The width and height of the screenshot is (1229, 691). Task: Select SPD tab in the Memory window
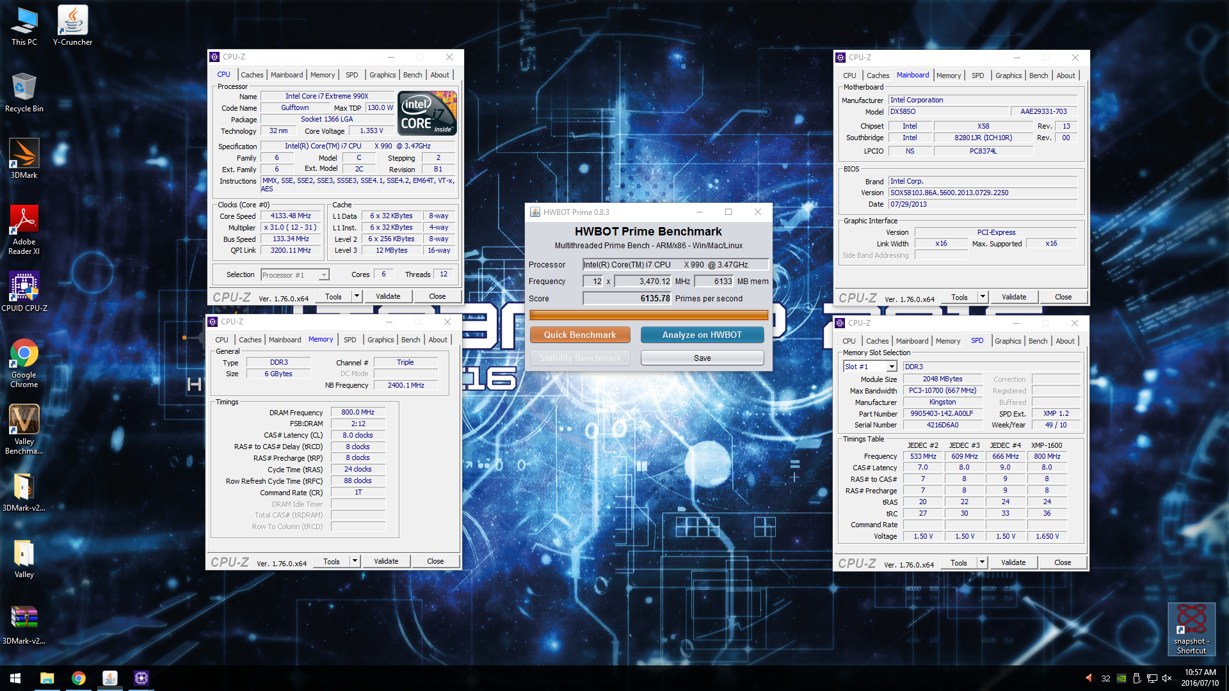pyautogui.click(x=349, y=340)
